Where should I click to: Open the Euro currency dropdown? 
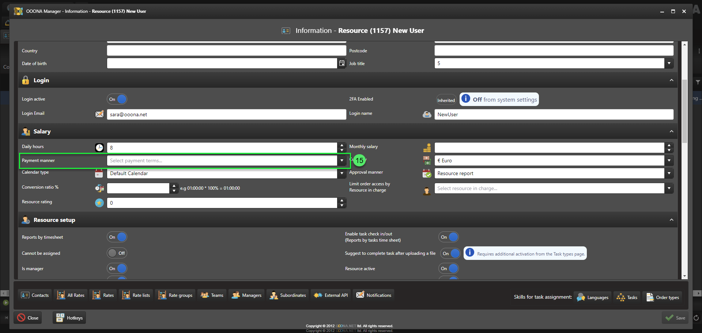[669, 160]
